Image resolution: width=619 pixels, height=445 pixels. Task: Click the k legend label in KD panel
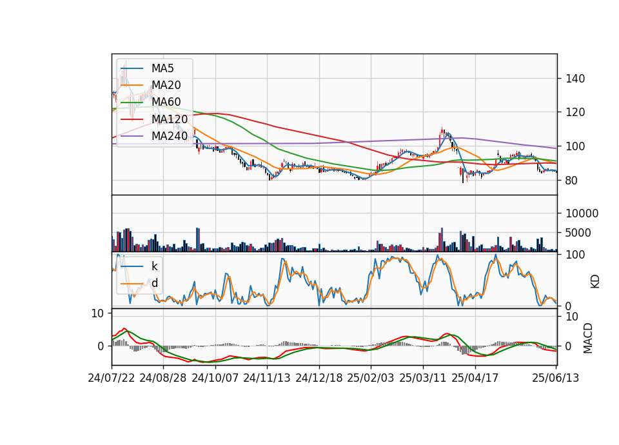pyautogui.click(x=154, y=266)
